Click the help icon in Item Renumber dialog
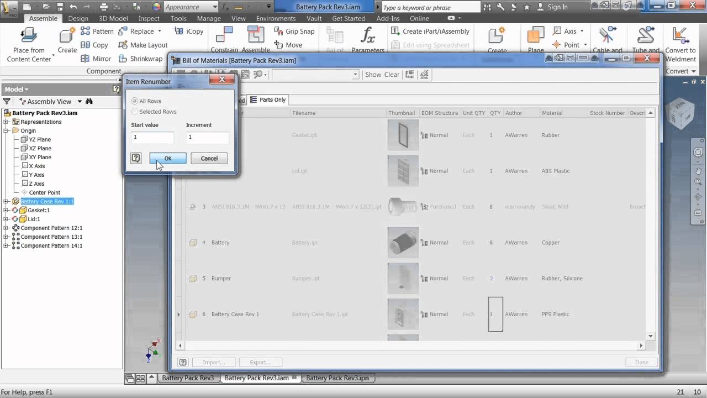Screen dimensions: 707x398 [x=136, y=159]
